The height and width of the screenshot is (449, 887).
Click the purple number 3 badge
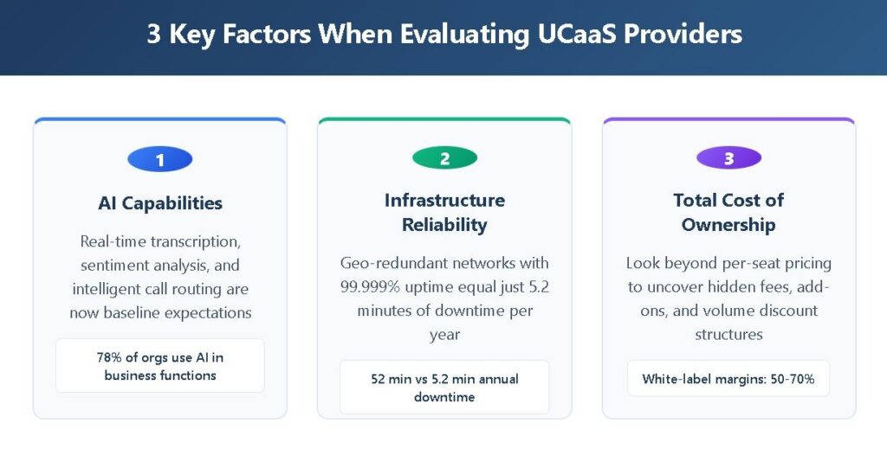pos(728,158)
